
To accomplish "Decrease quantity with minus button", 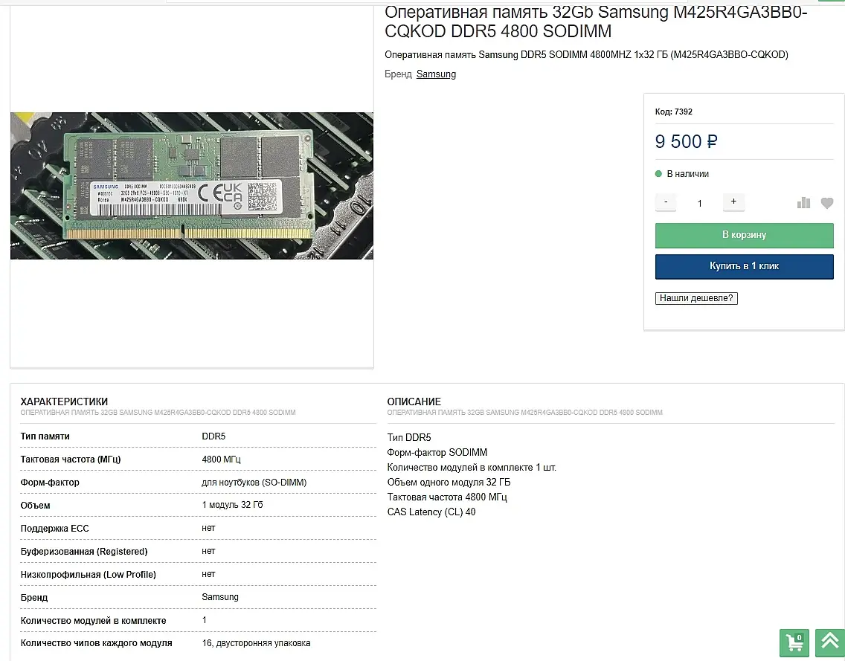I will (666, 202).
